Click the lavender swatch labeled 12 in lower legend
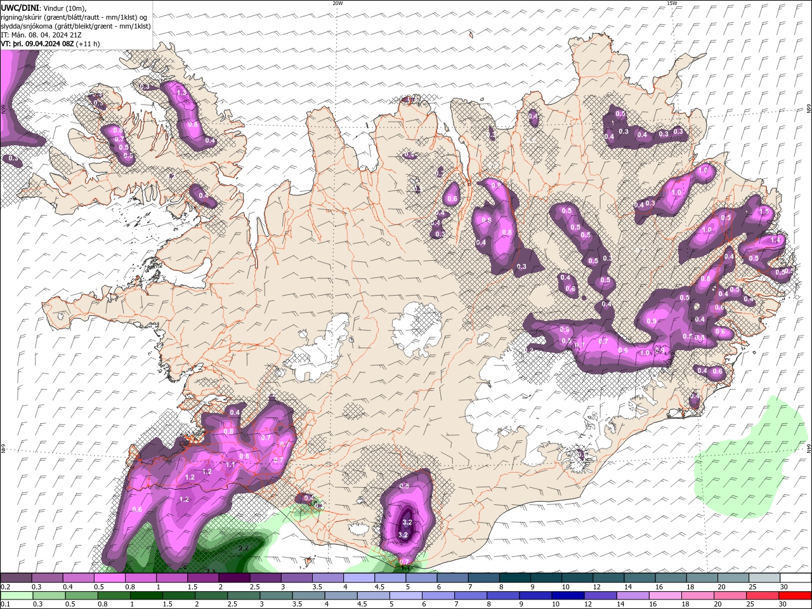Screen dimensions: 812x609 (x=601, y=596)
